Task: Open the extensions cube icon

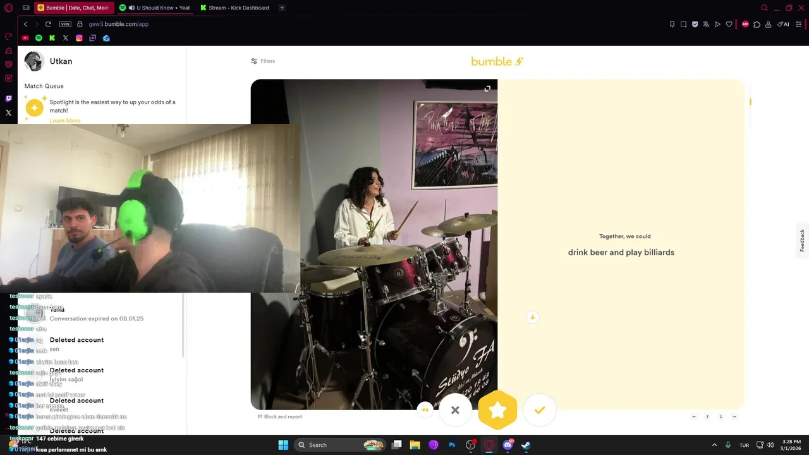Action: [x=757, y=24]
